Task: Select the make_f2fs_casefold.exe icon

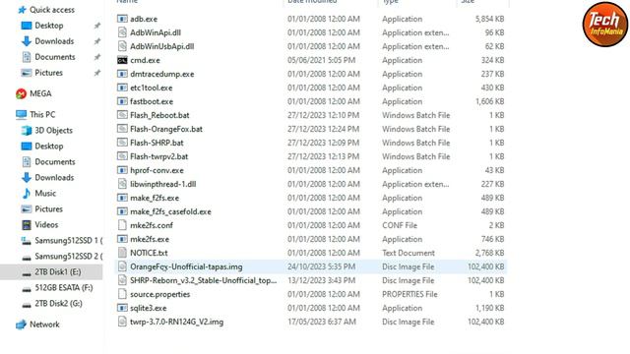Action: [x=122, y=211]
